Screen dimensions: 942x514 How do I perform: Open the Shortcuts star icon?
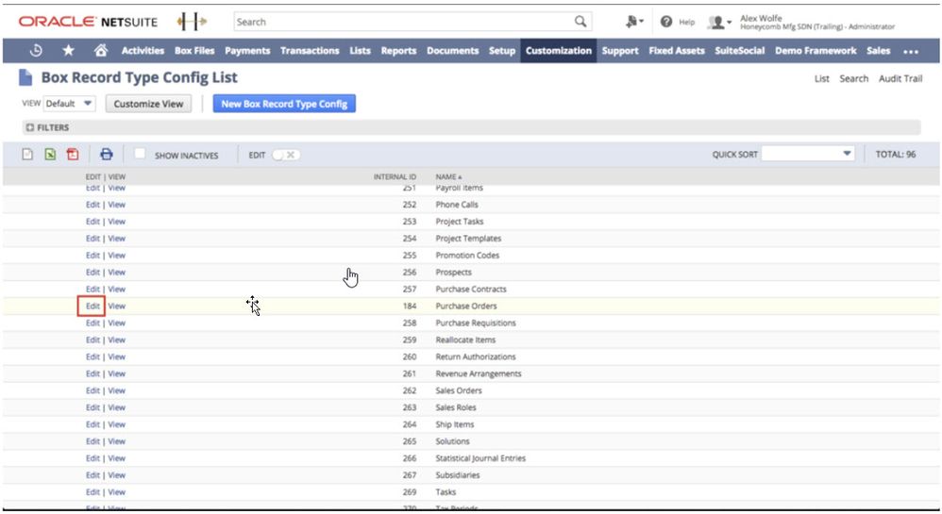[69, 51]
